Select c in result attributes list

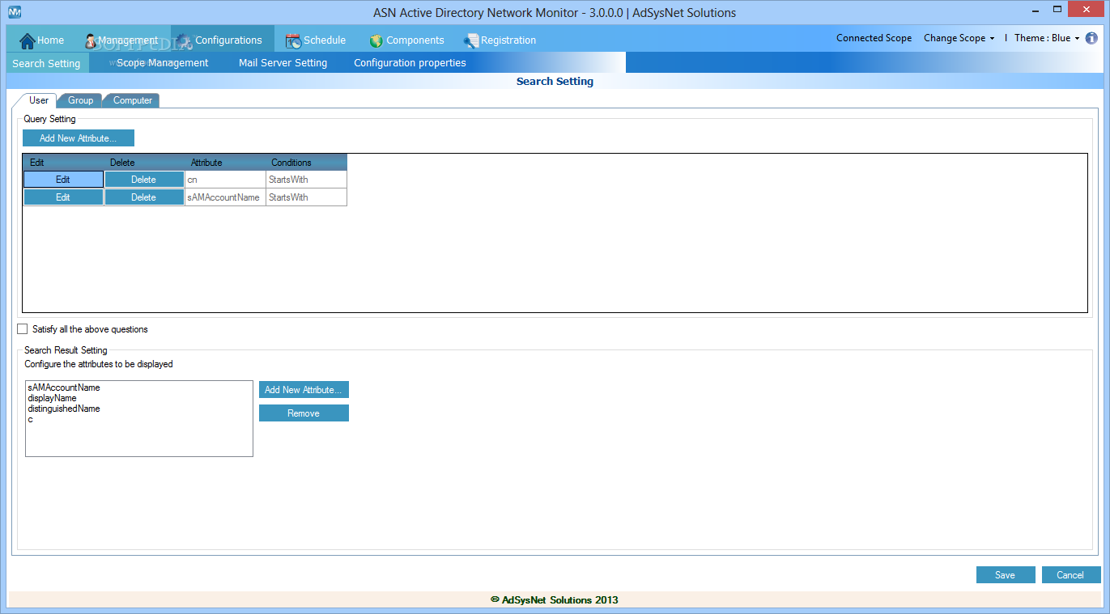coord(30,419)
